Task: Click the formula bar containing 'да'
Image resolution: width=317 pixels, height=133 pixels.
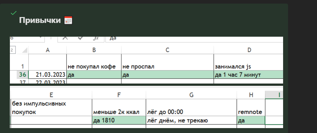Action: (194, 38)
